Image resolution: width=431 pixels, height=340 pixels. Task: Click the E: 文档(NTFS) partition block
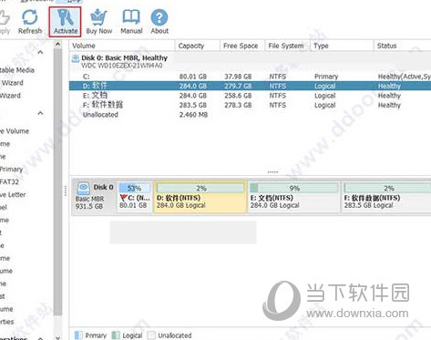[x=293, y=196]
